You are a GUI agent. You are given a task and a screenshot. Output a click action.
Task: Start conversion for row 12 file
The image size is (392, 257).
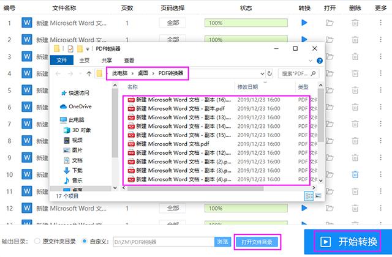(304, 208)
